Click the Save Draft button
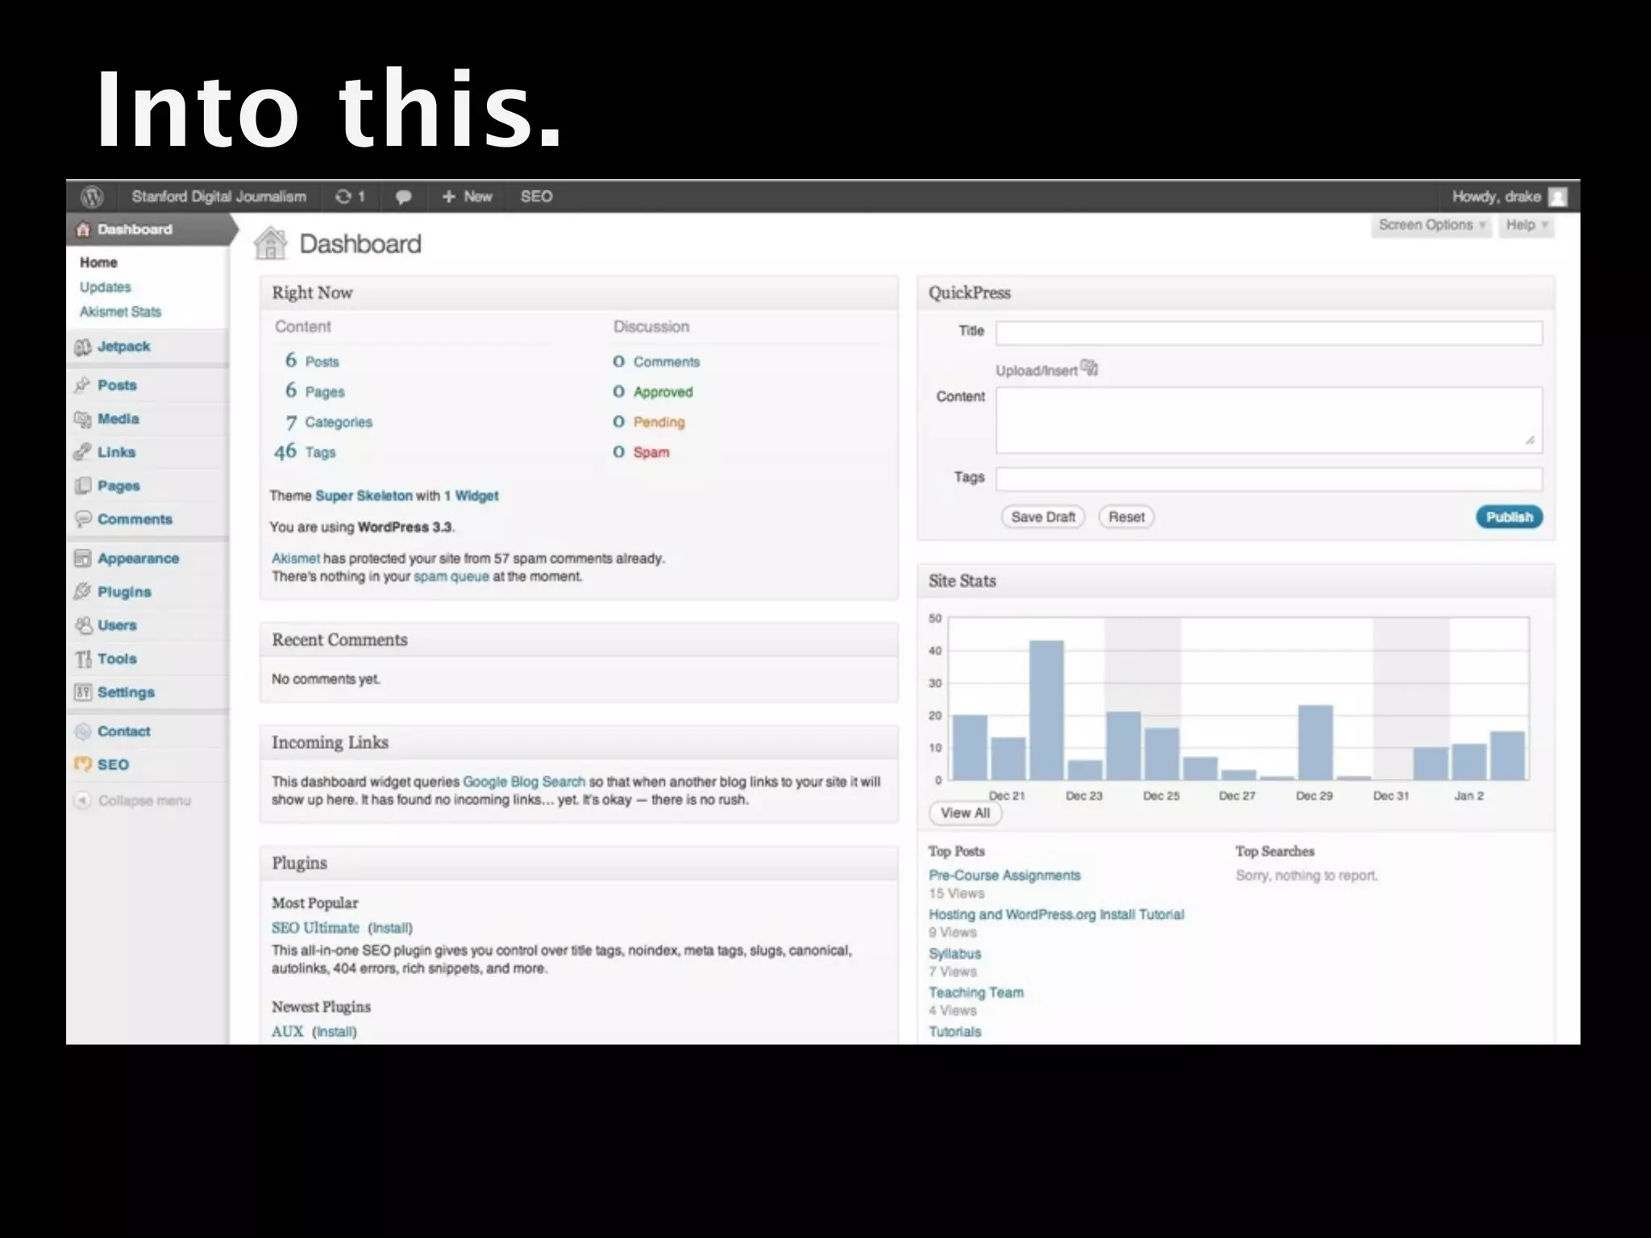The height and width of the screenshot is (1238, 1651). pyautogui.click(x=1042, y=517)
